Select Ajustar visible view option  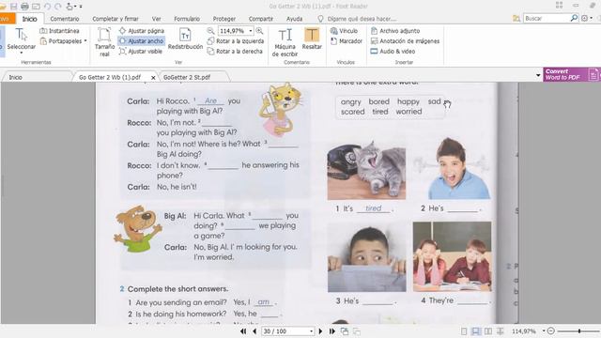coord(141,51)
